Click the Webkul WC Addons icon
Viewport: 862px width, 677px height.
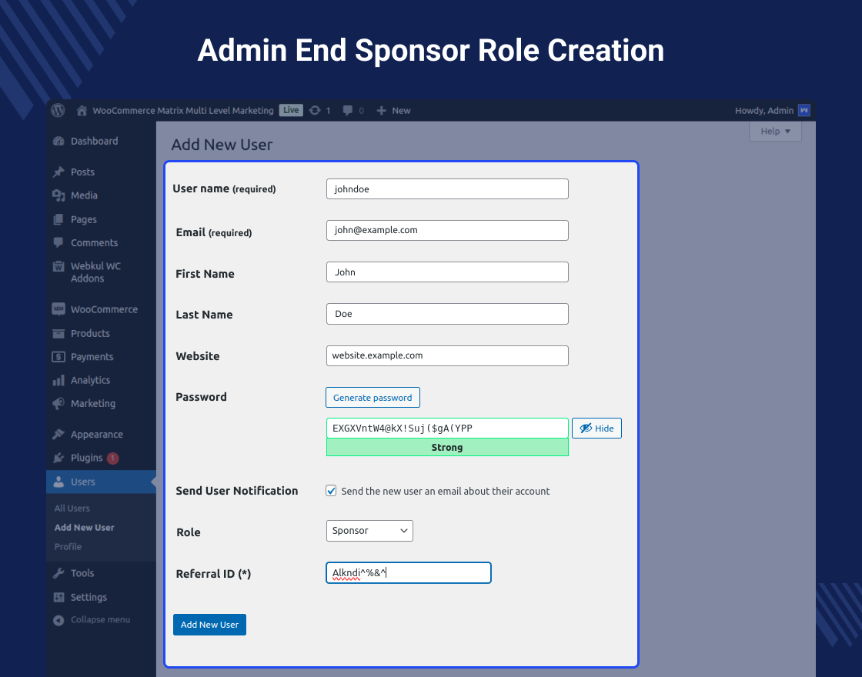(x=58, y=266)
